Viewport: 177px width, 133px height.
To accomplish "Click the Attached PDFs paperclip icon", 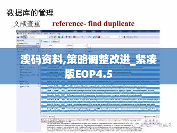I will click(x=145, y=117).
